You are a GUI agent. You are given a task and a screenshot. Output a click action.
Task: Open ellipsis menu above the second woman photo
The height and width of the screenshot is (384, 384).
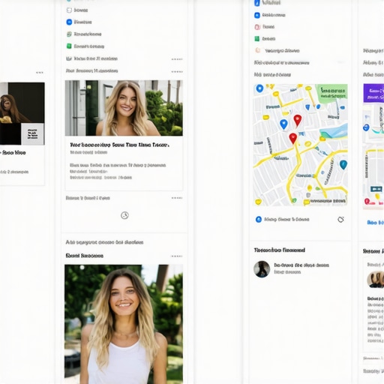point(177,256)
